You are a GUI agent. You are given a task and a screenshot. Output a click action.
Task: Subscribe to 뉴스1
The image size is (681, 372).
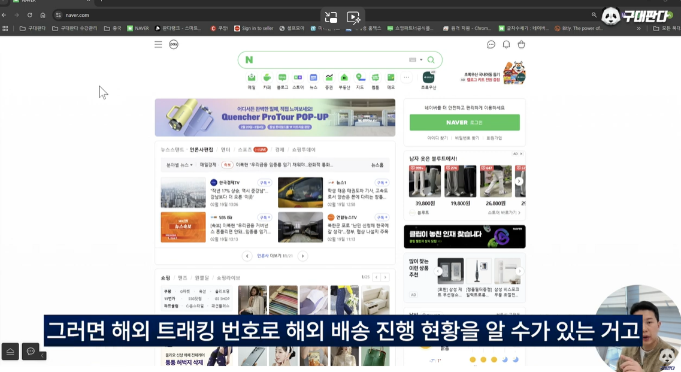coord(382,183)
